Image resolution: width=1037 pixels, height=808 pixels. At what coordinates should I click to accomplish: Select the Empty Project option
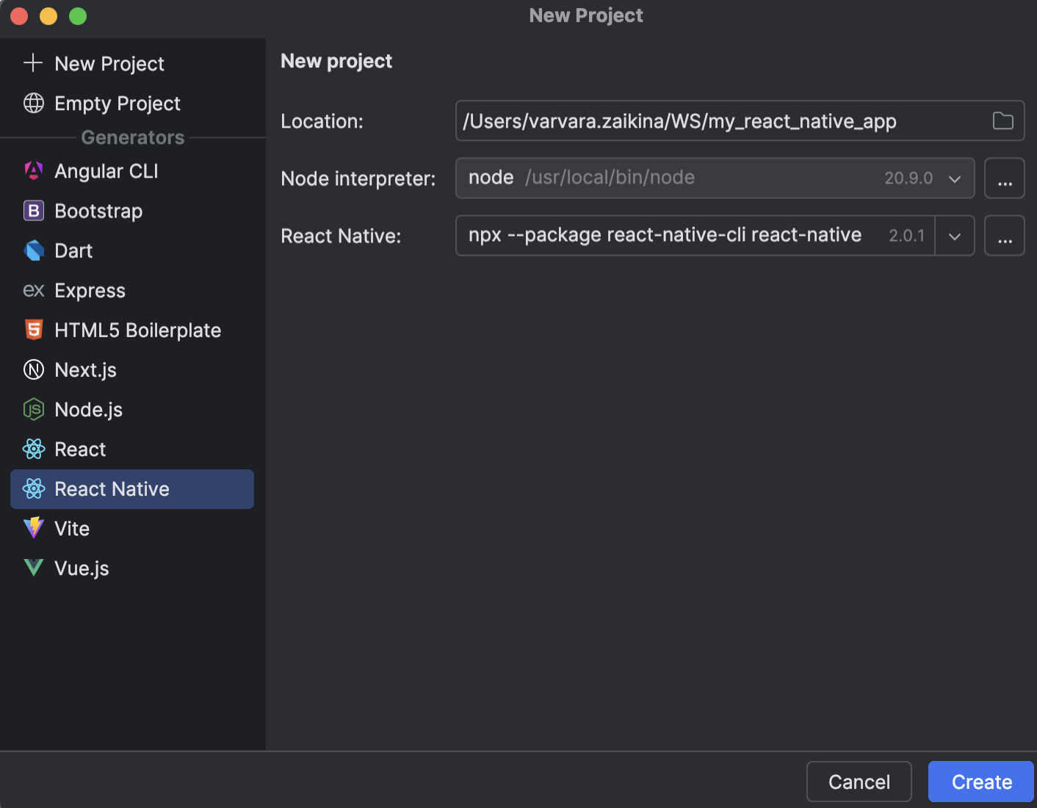pos(117,103)
